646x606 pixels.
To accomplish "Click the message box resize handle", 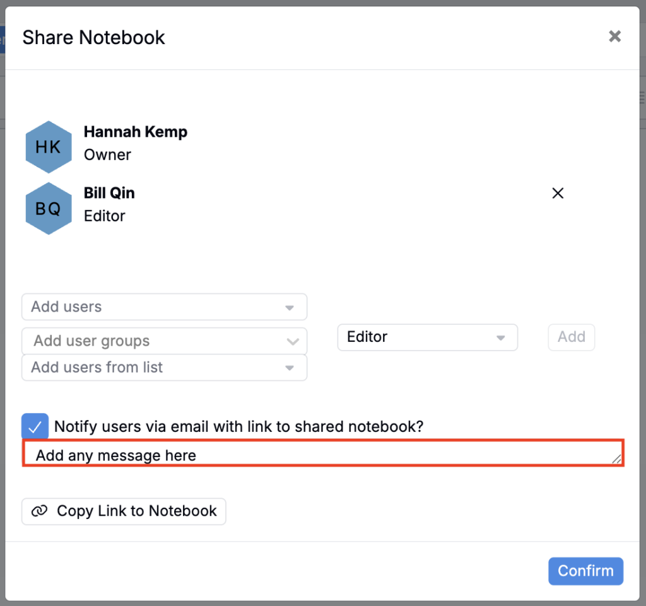I will tap(617, 460).
